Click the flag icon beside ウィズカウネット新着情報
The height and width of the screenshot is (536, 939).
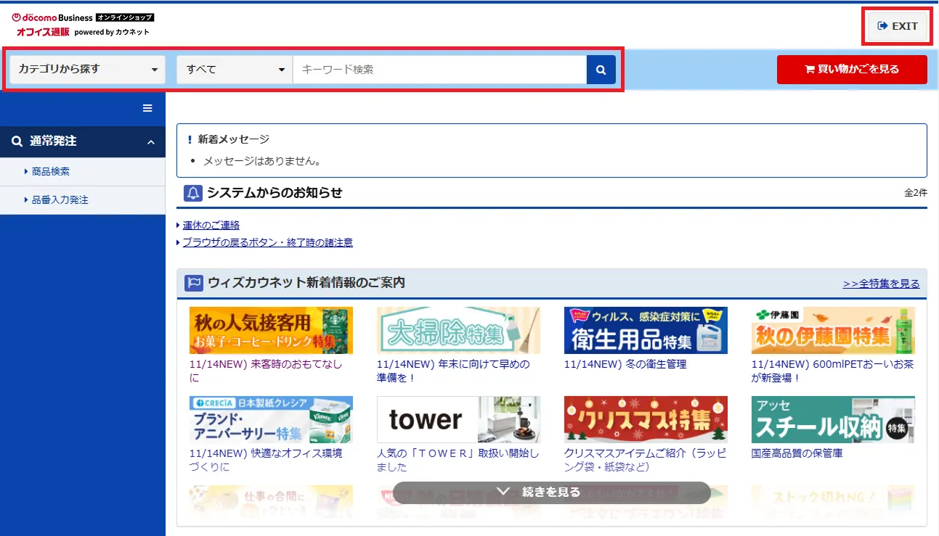coord(193,283)
